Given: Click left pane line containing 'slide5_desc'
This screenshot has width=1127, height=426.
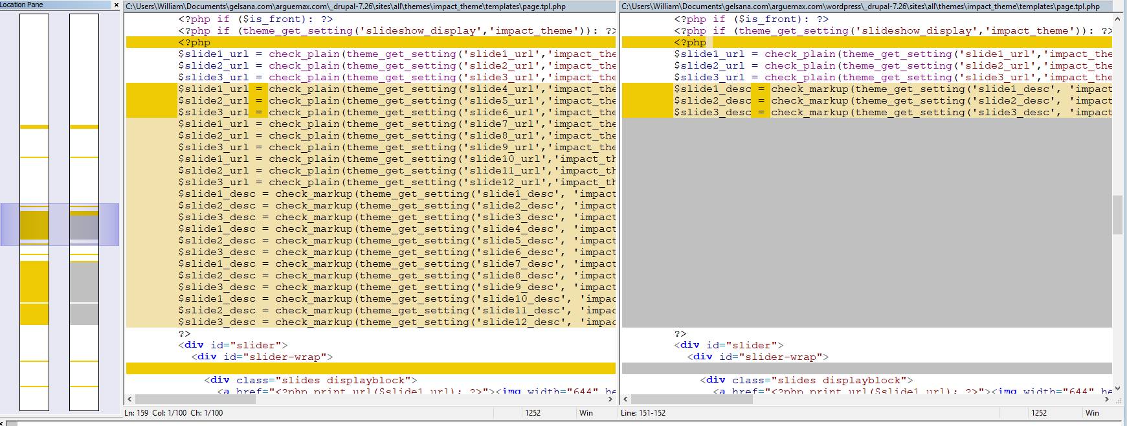Looking at the screenshot, I should tap(371, 240).
